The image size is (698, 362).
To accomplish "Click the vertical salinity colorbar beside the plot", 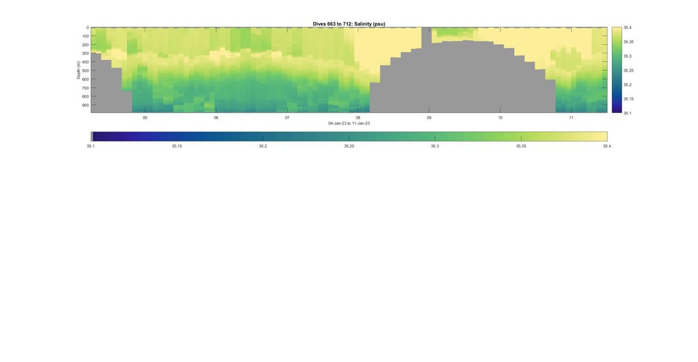I will pos(617,70).
